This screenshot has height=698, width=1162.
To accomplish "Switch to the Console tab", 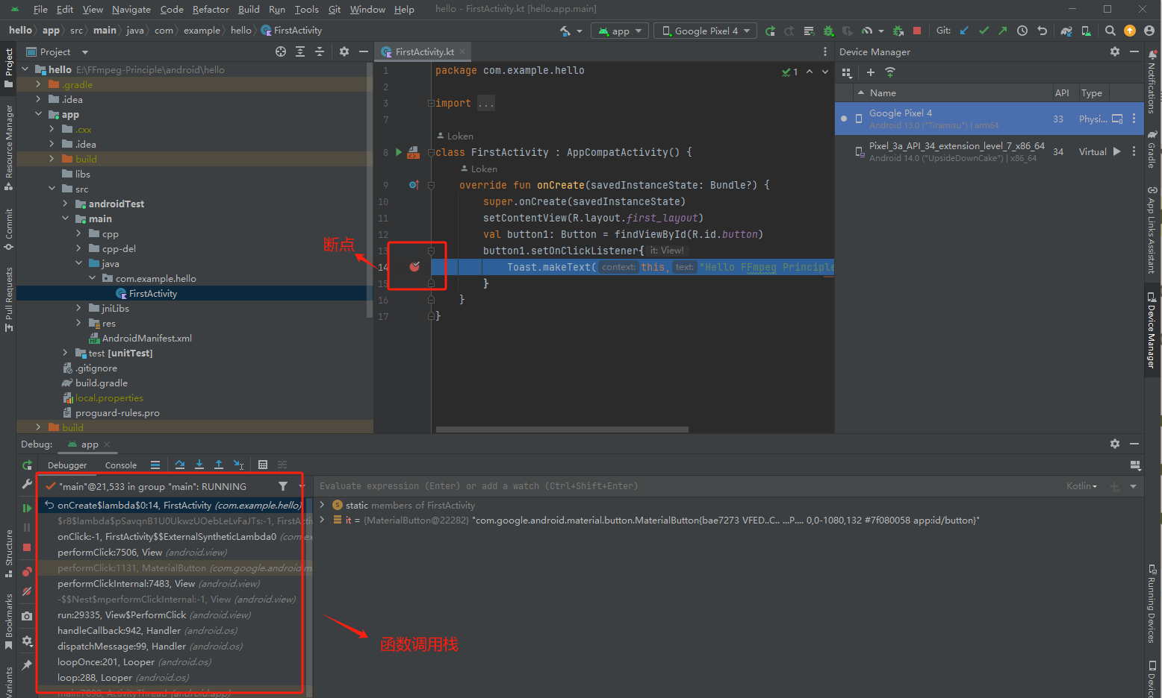I will point(120,465).
